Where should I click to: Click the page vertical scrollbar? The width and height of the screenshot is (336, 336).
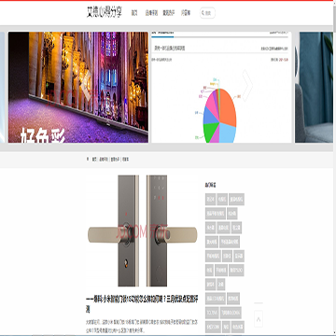(x=334, y=168)
